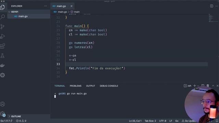Change the LF line ending
Image resolution: width=219 pixels, height=123 pixels.
[x=171, y=121]
